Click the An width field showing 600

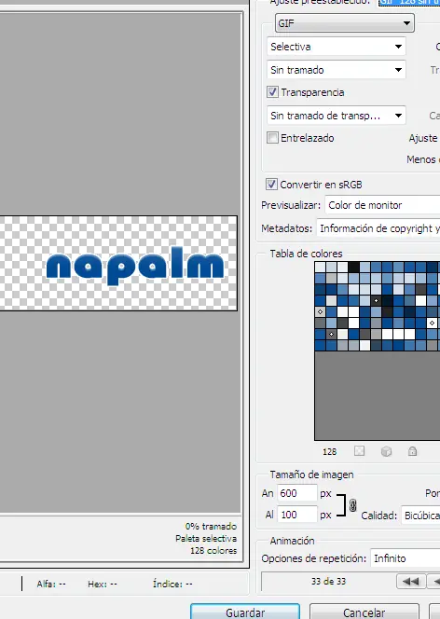[297, 493]
